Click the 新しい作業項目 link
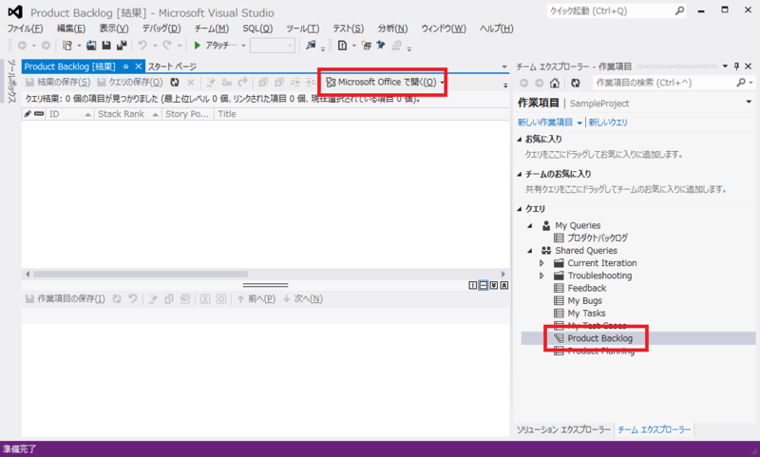 click(x=545, y=123)
